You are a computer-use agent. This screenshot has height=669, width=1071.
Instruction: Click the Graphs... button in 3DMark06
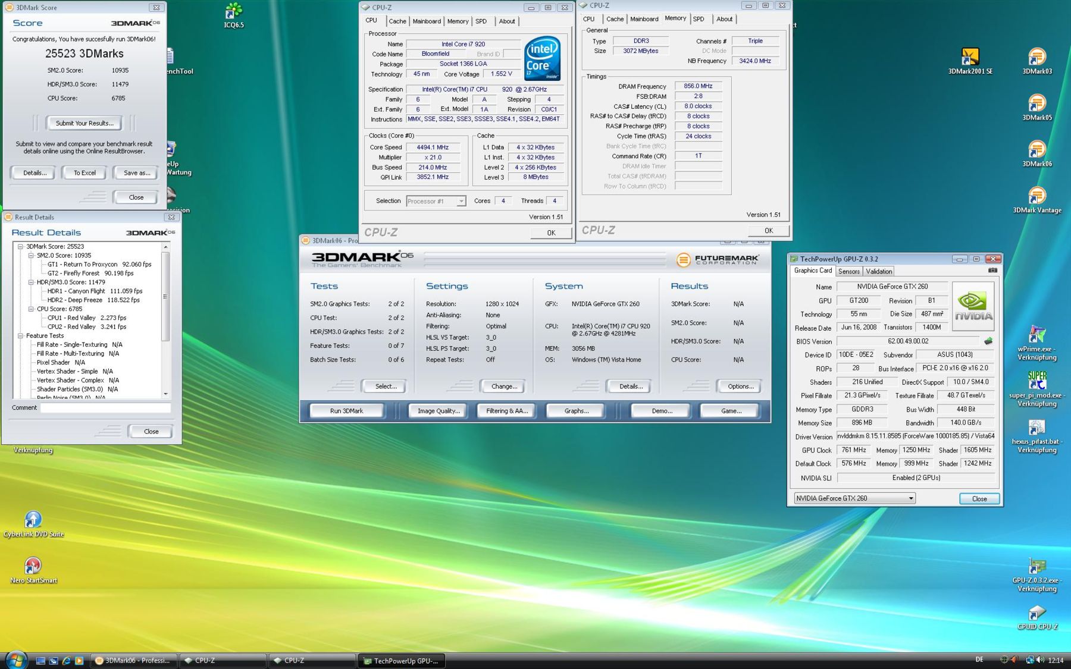point(576,410)
